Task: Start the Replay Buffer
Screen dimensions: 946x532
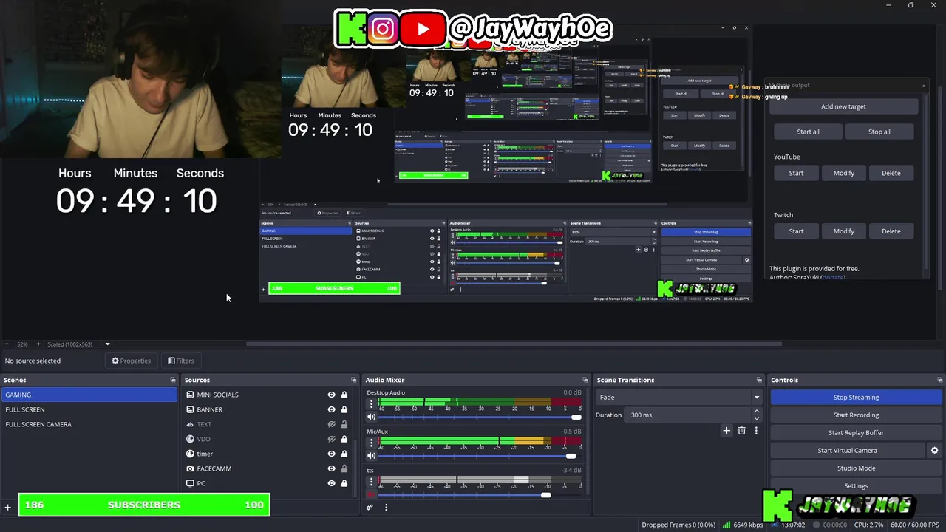Action: (856, 432)
